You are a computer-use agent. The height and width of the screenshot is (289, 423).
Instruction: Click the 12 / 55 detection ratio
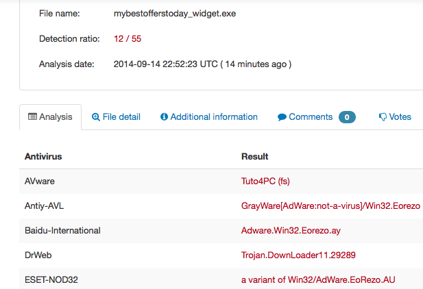[128, 39]
